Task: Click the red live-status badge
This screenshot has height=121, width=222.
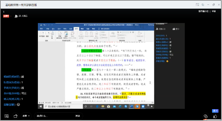Action: click(6, 16)
